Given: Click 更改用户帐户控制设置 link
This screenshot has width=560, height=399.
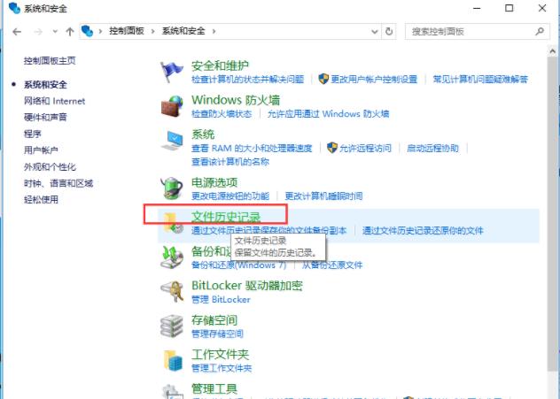Looking at the screenshot, I should [374, 79].
